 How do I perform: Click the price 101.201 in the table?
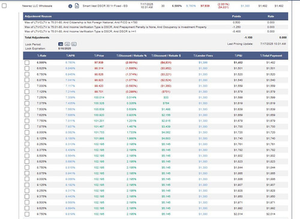pyautogui.click(x=99, y=121)
